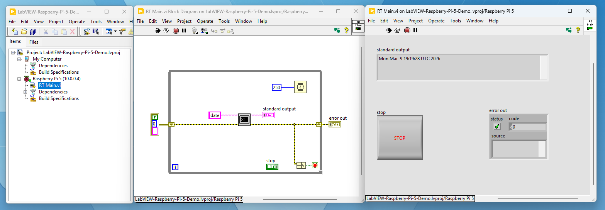The width and height of the screenshot is (605, 210).
Task: Open the Operate menu in block diagram window
Action: (x=205, y=21)
